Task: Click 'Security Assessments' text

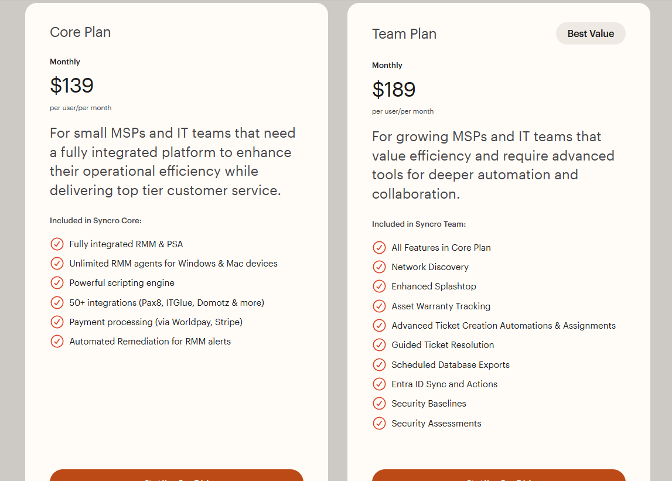Action: tap(436, 424)
